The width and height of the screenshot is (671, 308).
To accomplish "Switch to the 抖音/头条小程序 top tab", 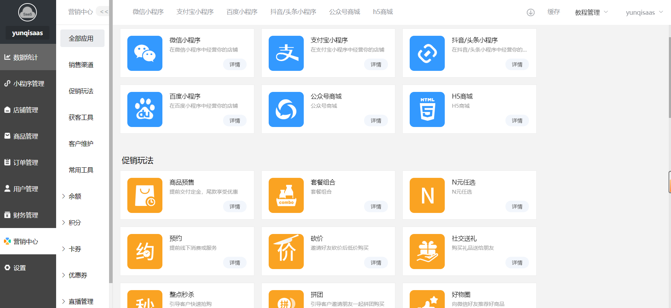I will point(293,12).
